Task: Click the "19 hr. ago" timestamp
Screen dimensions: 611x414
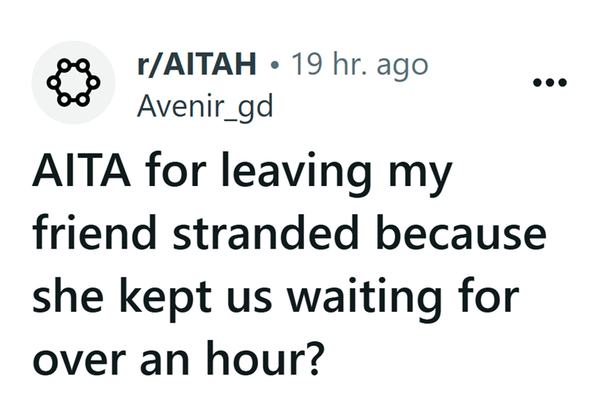Action: click(x=360, y=66)
